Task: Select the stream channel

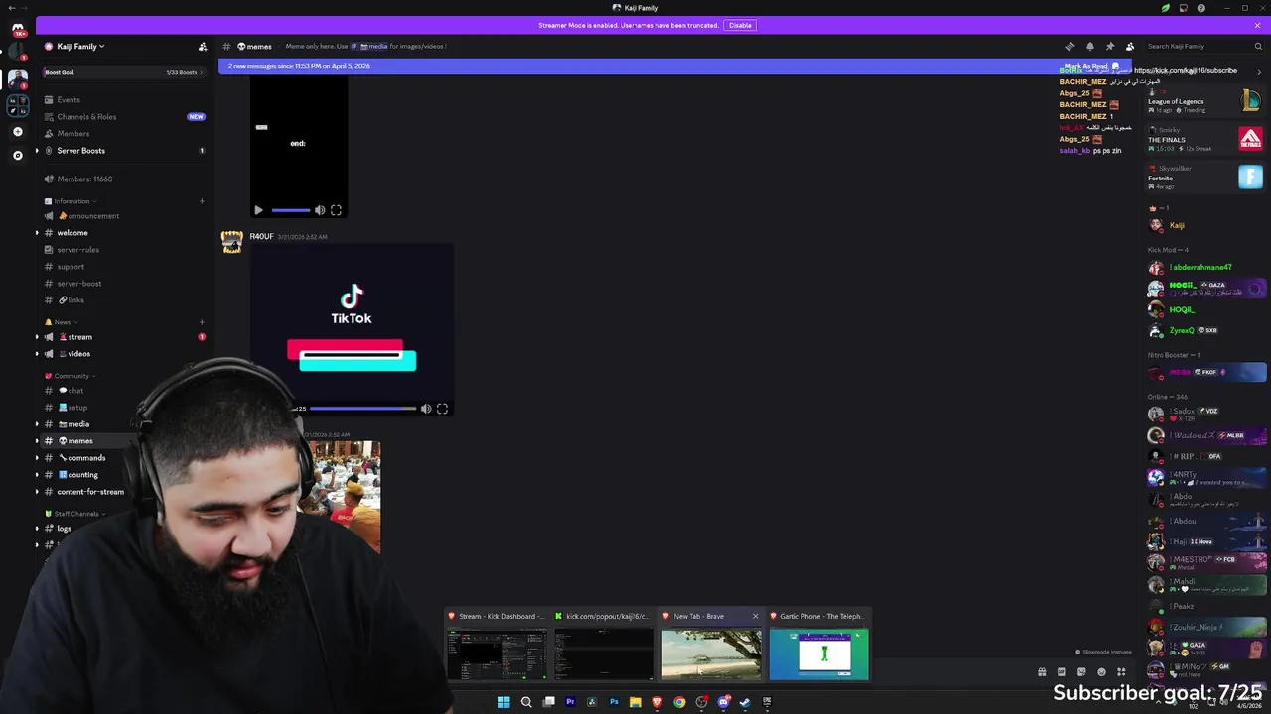Action: pyautogui.click(x=123, y=337)
